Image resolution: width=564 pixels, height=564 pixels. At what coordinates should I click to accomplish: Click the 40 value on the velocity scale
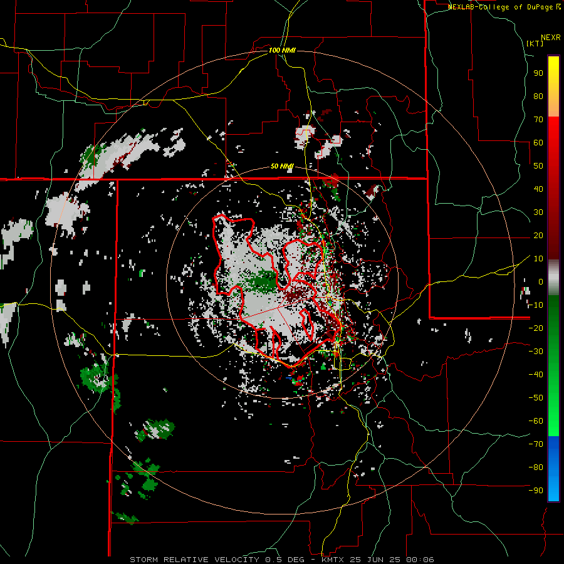(x=538, y=189)
